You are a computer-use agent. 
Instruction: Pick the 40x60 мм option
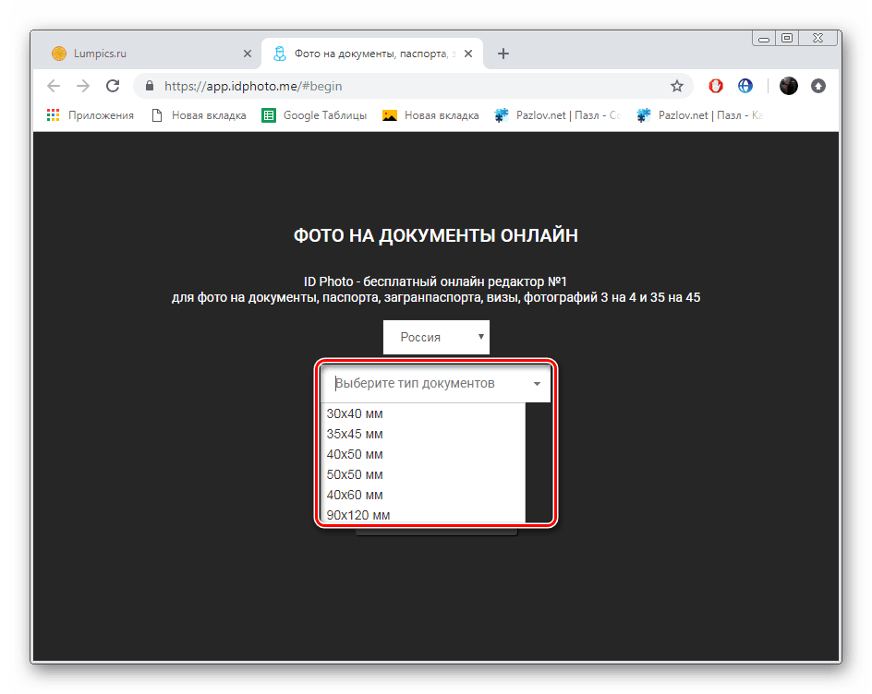tap(423, 495)
